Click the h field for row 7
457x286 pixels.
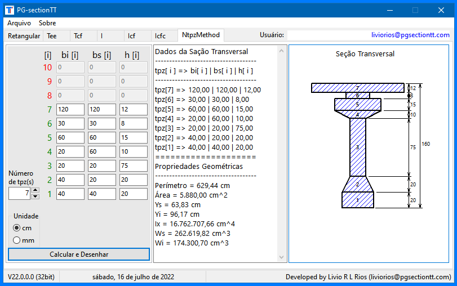click(x=133, y=110)
